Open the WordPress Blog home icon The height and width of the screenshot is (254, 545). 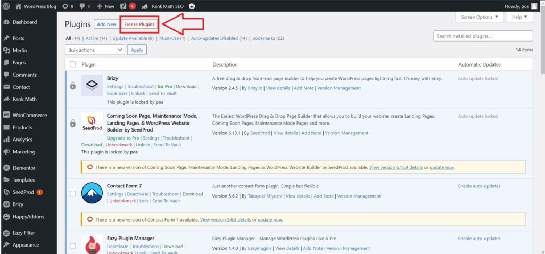point(19,6)
